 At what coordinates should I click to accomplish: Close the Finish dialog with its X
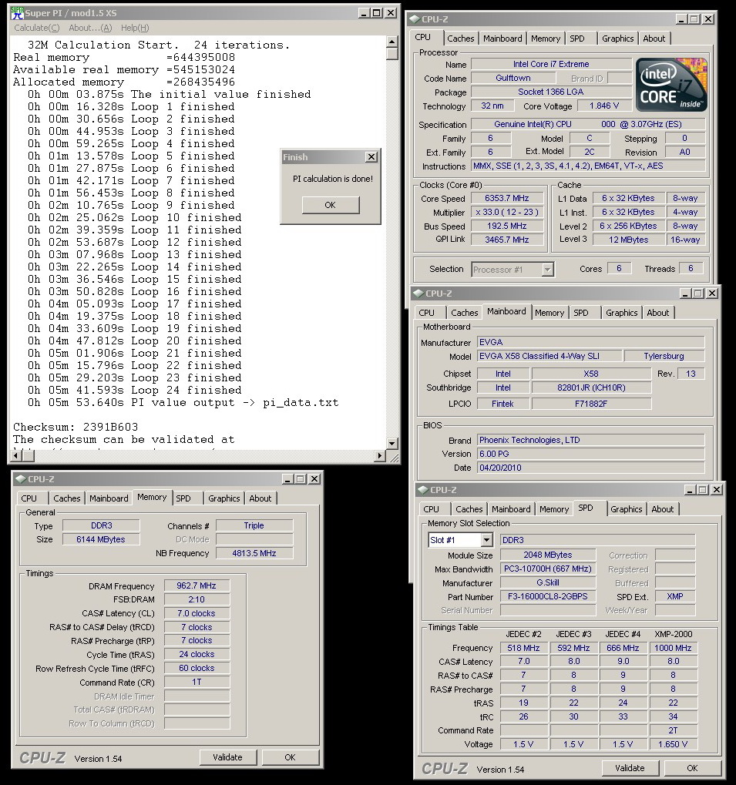click(x=371, y=157)
